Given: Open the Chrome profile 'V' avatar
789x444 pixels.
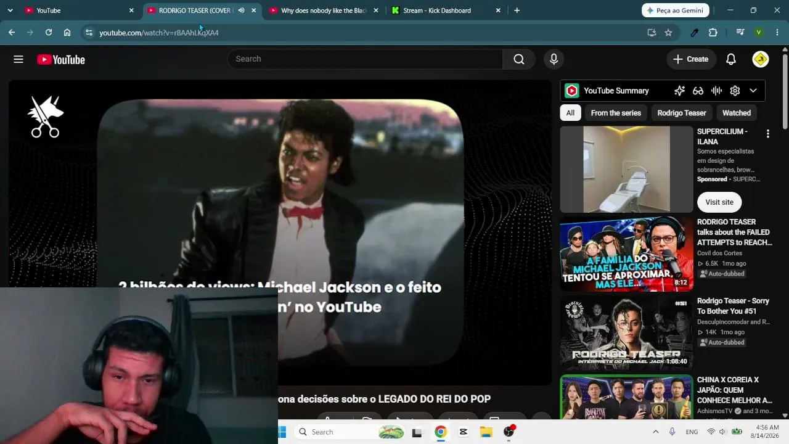Looking at the screenshot, I should [759, 33].
